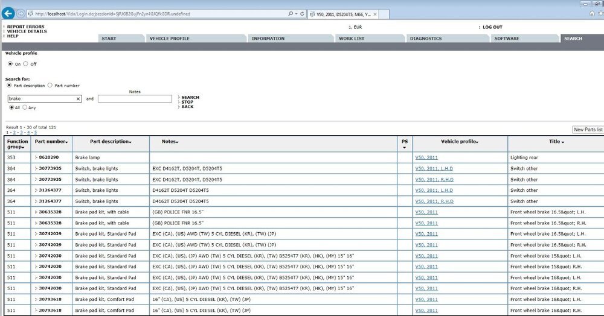The image size is (604, 316).
Task: Click the address bar search magnifier icon
Action: 291,13
